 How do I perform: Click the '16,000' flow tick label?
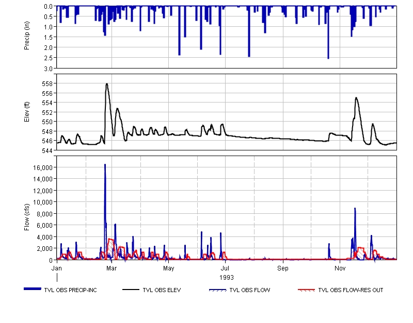point(43,167)
